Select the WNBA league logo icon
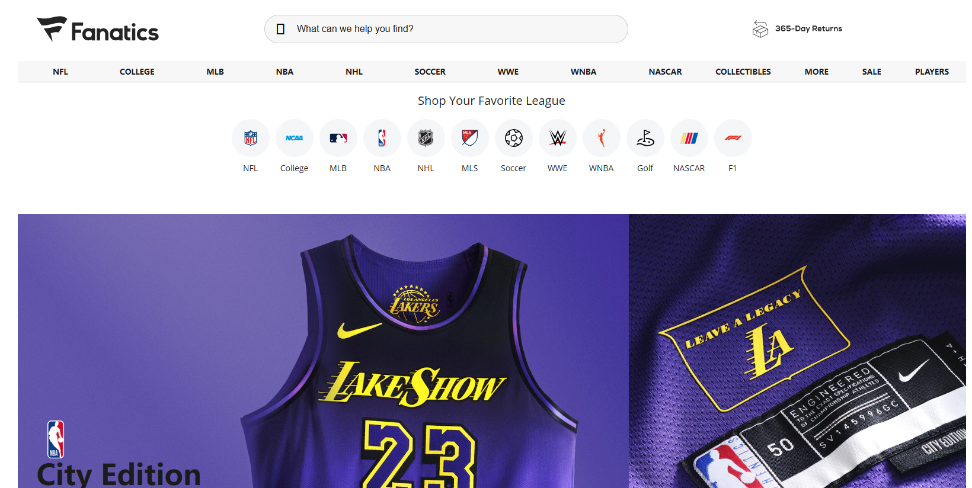The width and height of the screenshot is (972, 488). [602, 138]
